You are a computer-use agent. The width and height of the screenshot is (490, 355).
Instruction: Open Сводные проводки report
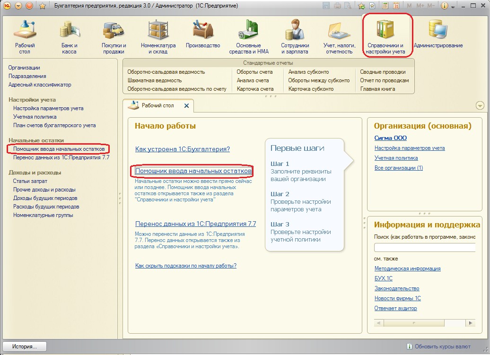click(383, 72)
